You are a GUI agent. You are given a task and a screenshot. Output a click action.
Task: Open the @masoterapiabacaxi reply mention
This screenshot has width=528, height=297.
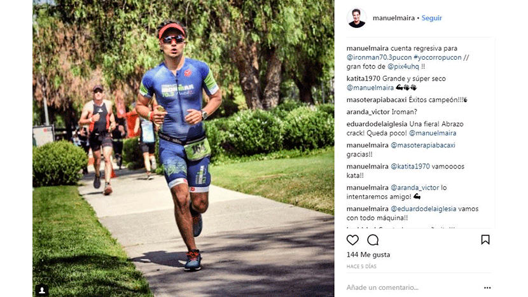point(423,146)
